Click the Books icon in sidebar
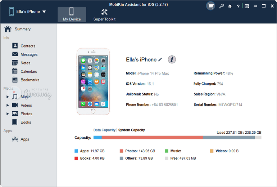Image resolution: width=277 pixels, height=187 pixels. click(15, 122)
